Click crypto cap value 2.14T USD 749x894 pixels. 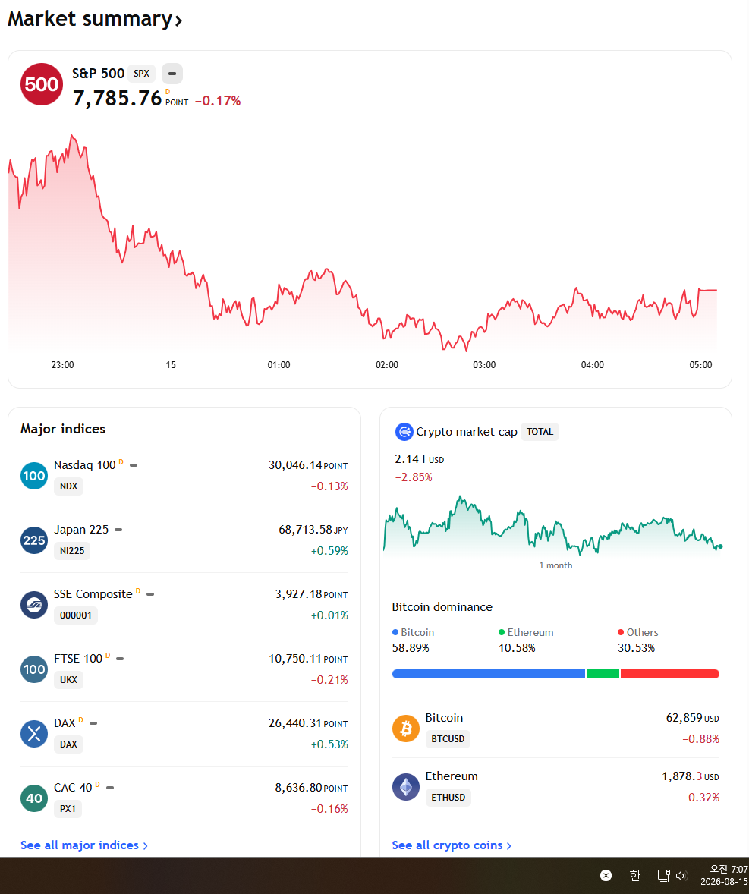(419, 459)
